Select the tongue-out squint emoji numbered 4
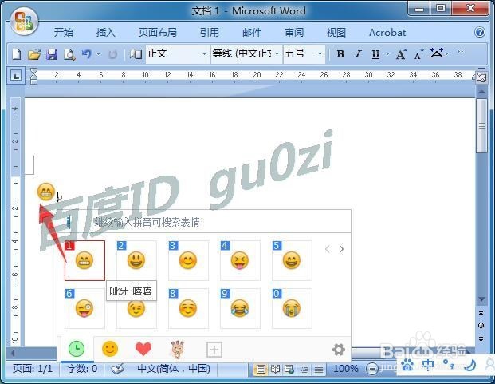The width and height of the screenshot is (495, 384). [240, 260]
